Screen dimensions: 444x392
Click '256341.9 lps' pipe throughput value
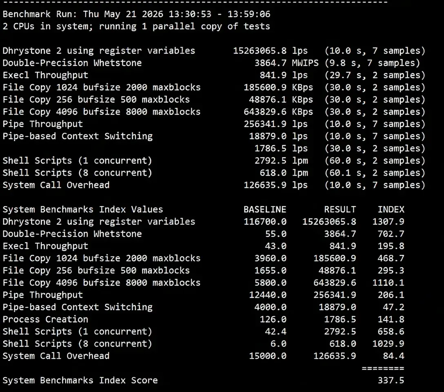coord(275,123)
